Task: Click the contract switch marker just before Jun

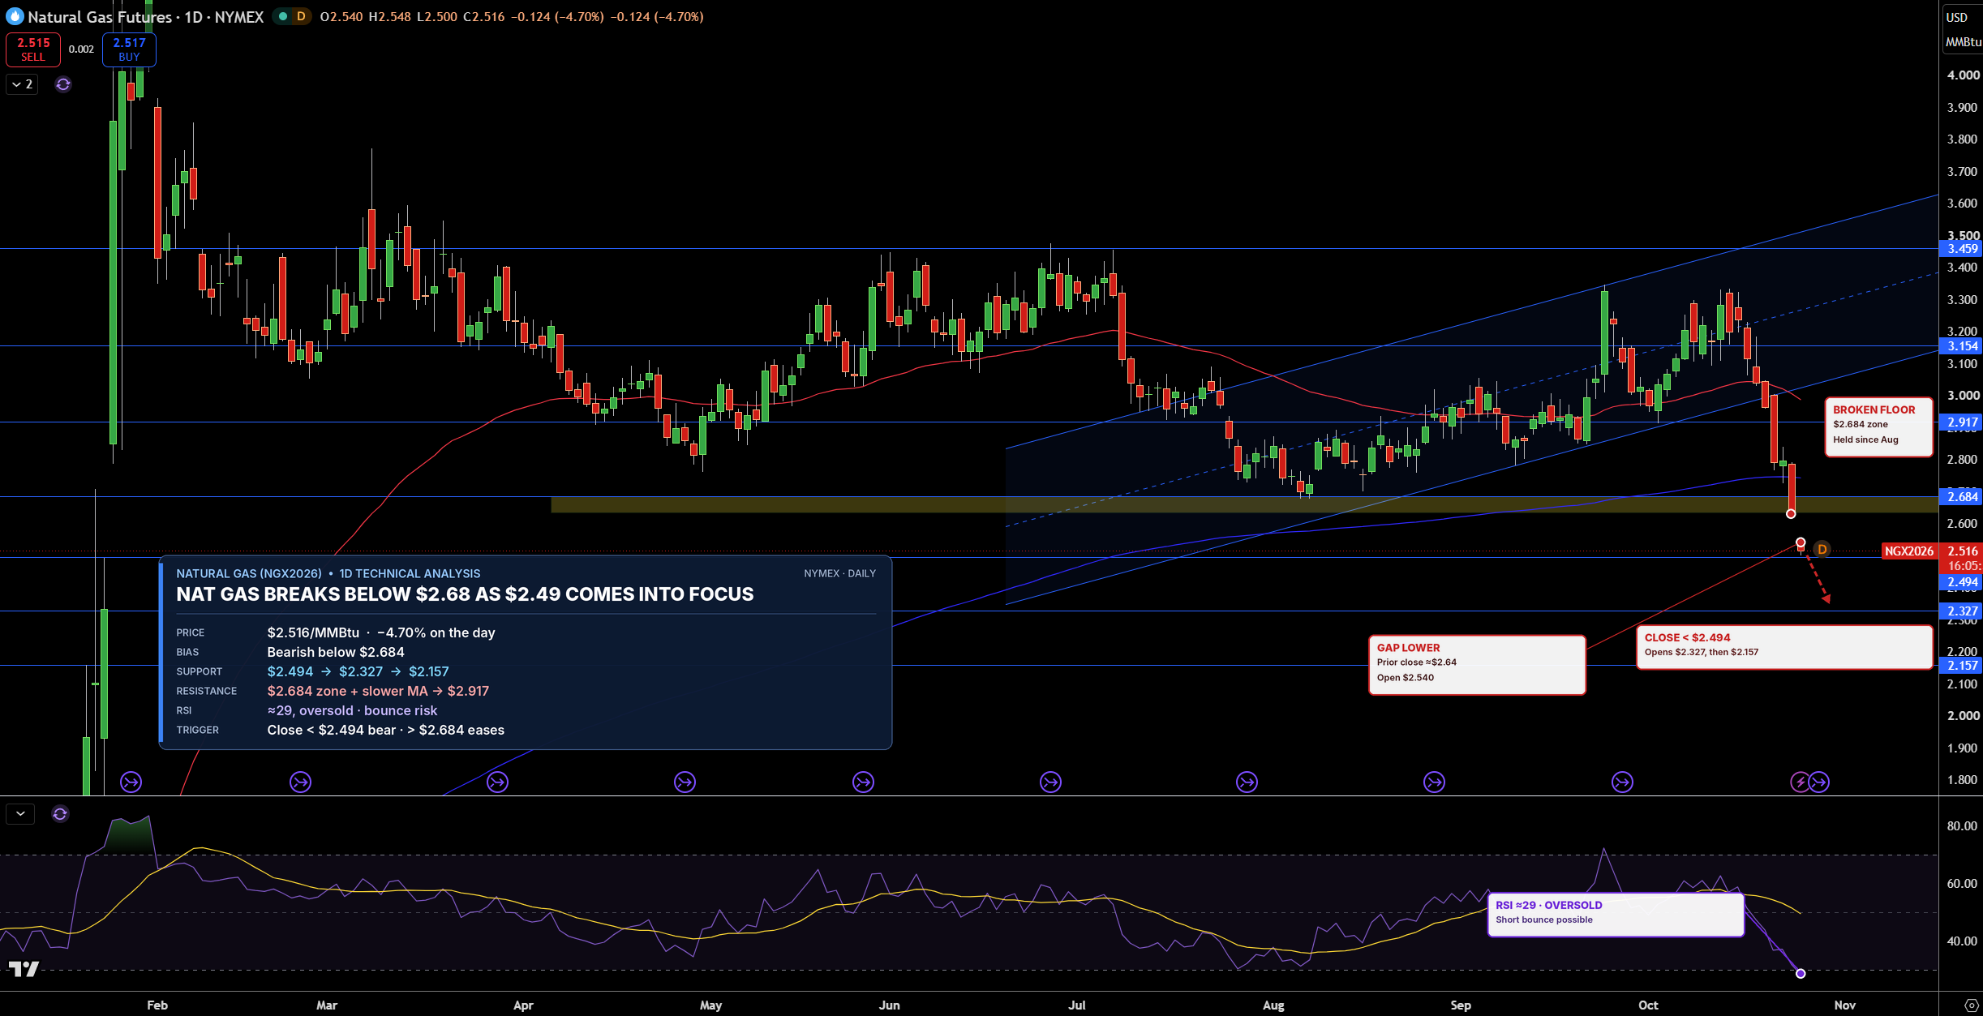Action: [x=864, y=782]
